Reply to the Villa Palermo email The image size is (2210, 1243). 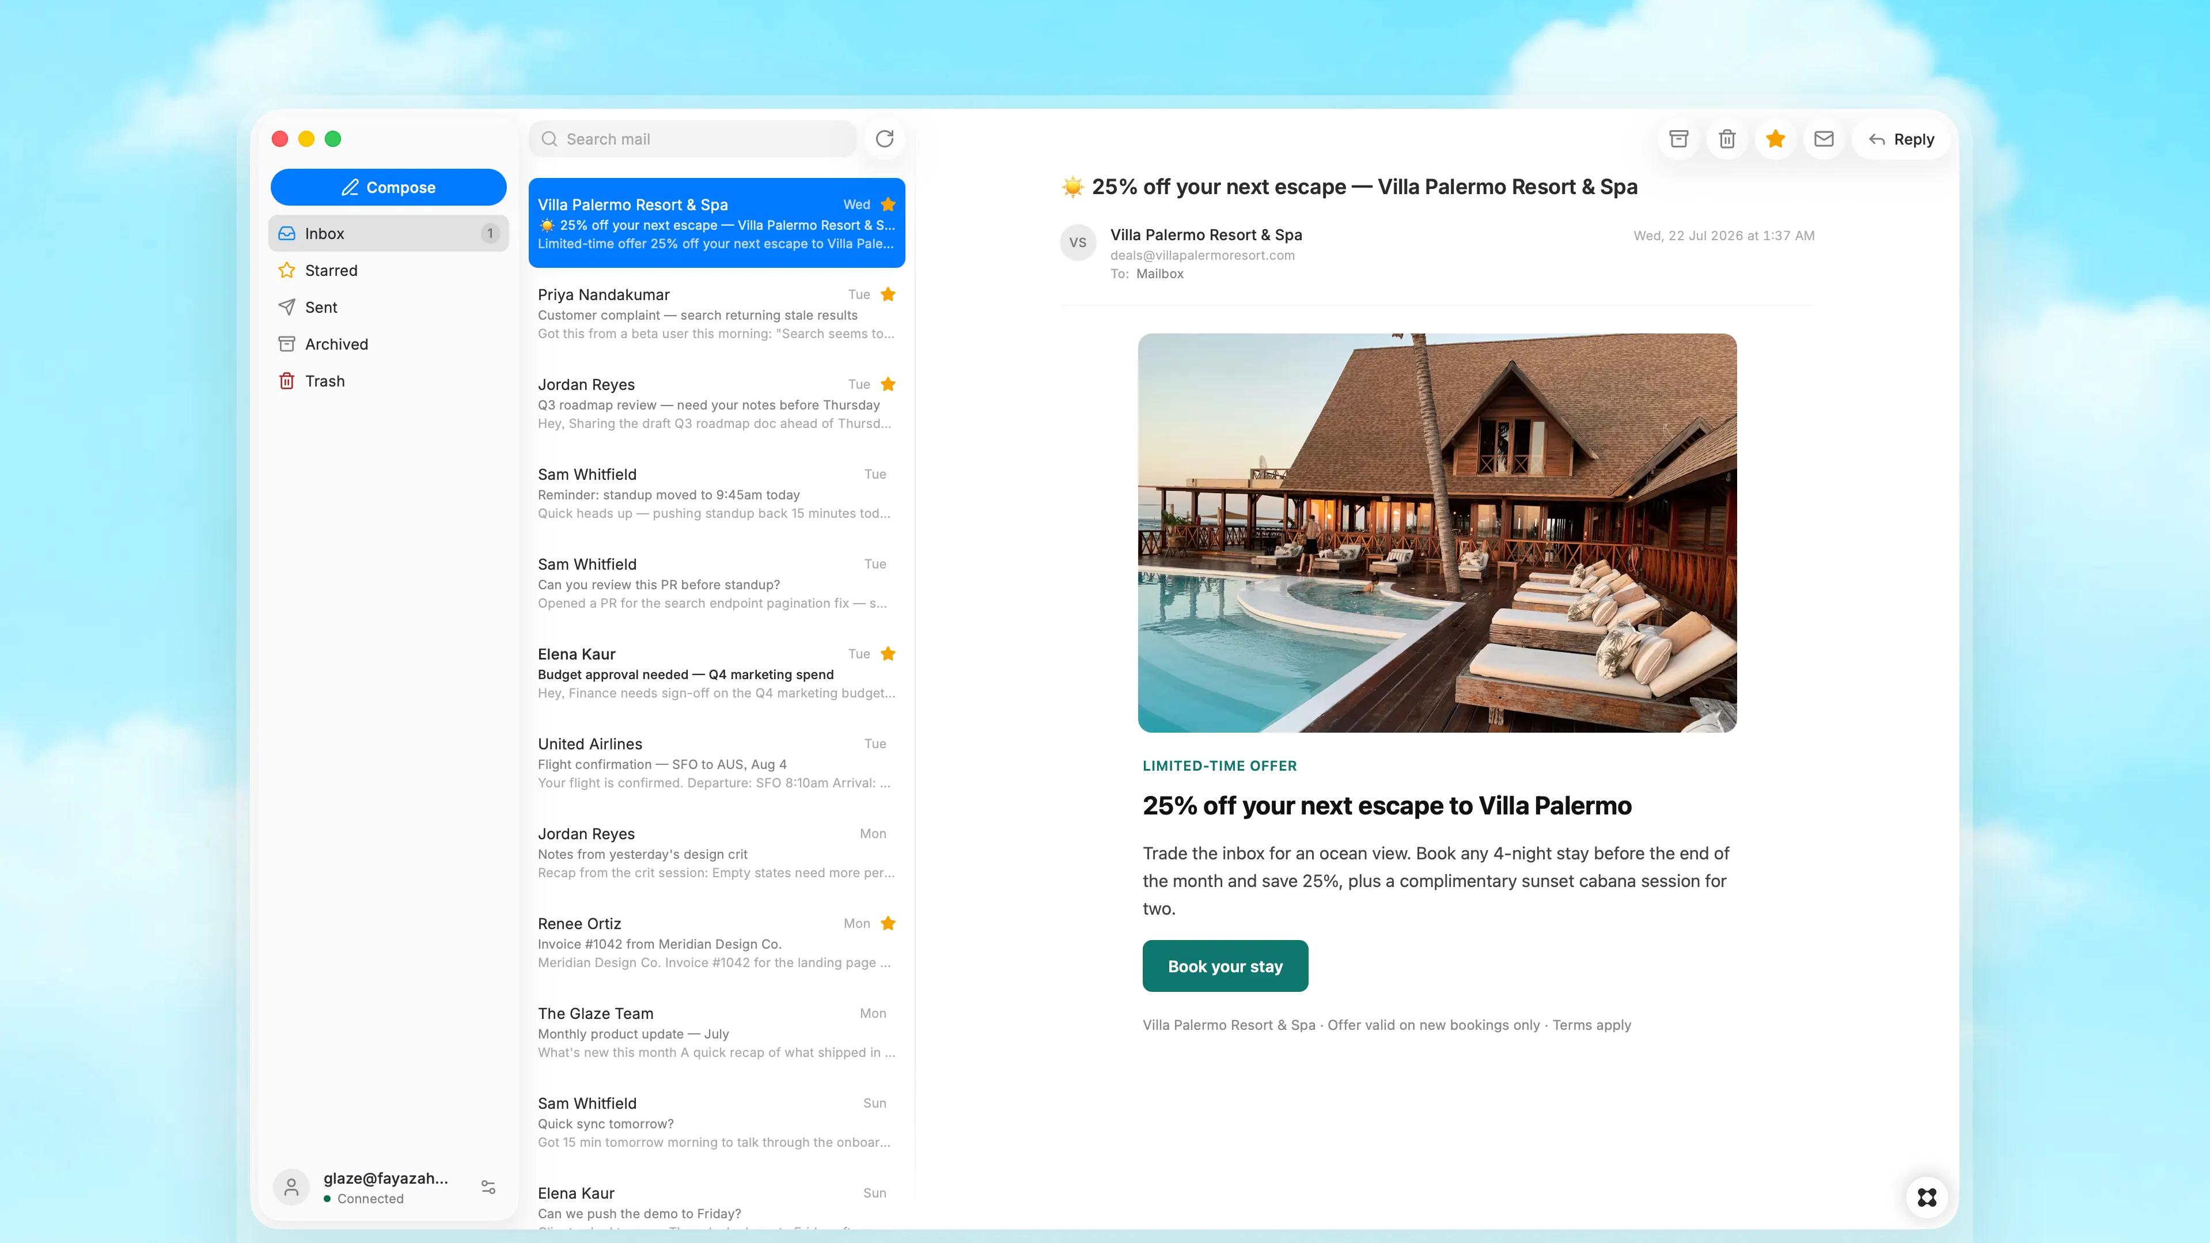1901,139
